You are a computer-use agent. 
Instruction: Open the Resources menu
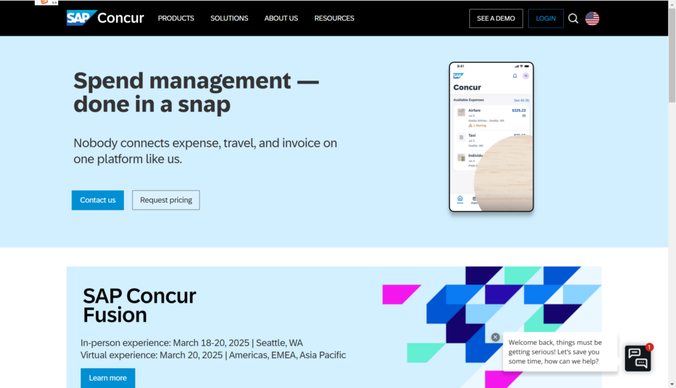click(x=334, y=19)
